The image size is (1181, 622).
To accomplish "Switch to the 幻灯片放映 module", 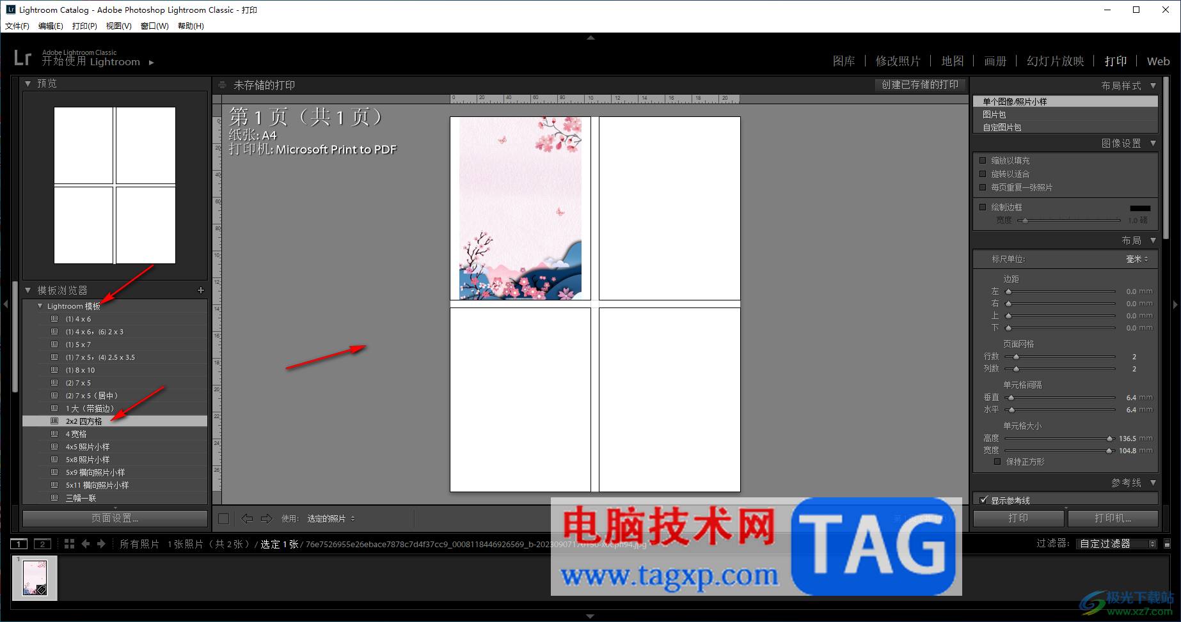I will pos(1056,61).
